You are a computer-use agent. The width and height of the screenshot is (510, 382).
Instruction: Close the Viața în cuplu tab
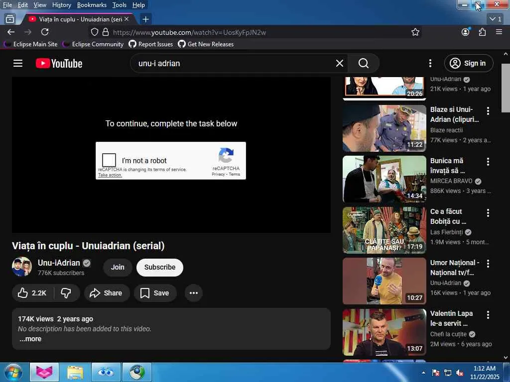127,19
